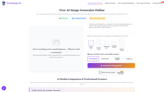Choose the Flux Schnell model
164x92 pixels.
click(x=93, y=59)
